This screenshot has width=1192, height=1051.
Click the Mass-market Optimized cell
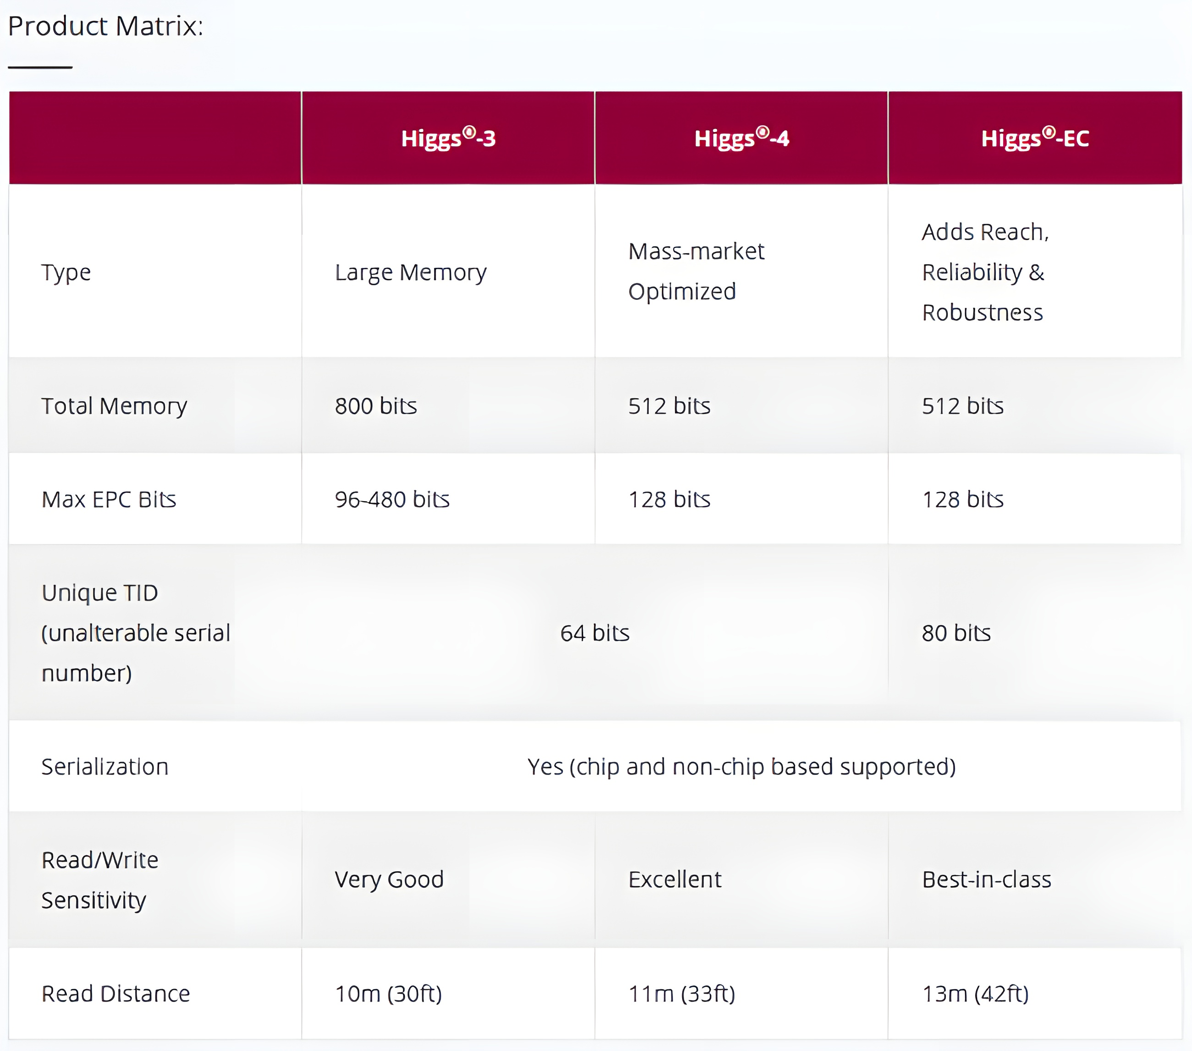click(x=696, y=271)
